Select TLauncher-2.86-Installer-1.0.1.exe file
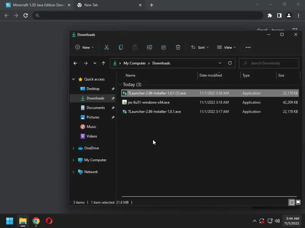The image size is (305, 228). pos(210,112)
